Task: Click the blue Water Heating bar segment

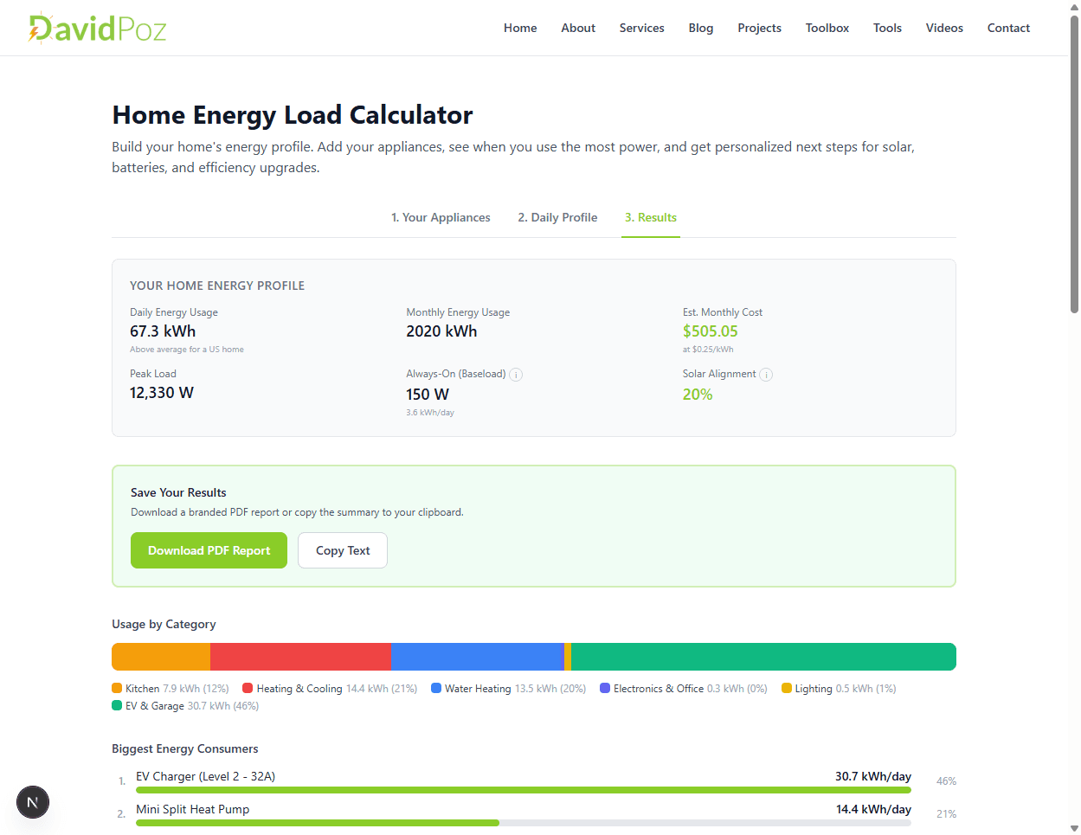Action: (477, 657)
